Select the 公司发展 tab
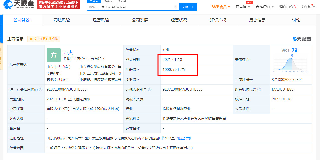The width and height of the screenshot is (320, 160). click(140, 20)
